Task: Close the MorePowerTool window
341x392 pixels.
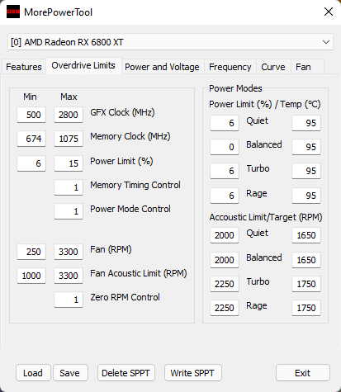Action: [329, 12]
